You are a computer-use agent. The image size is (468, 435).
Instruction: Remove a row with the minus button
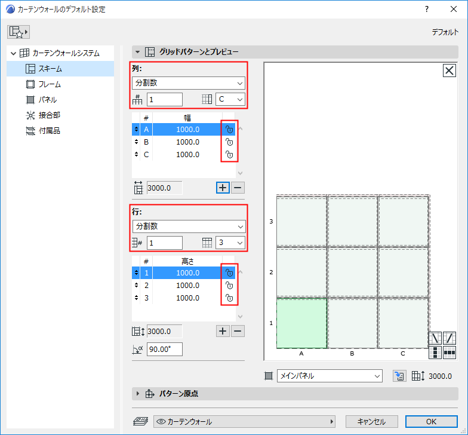[238, 331]
